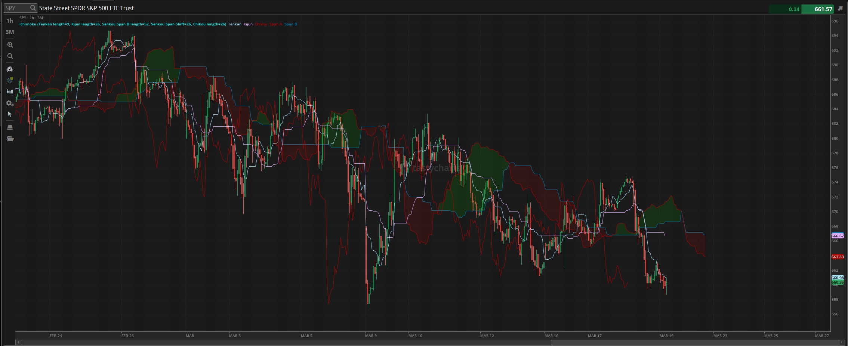Click the MAR 19 date axis label

666,336
